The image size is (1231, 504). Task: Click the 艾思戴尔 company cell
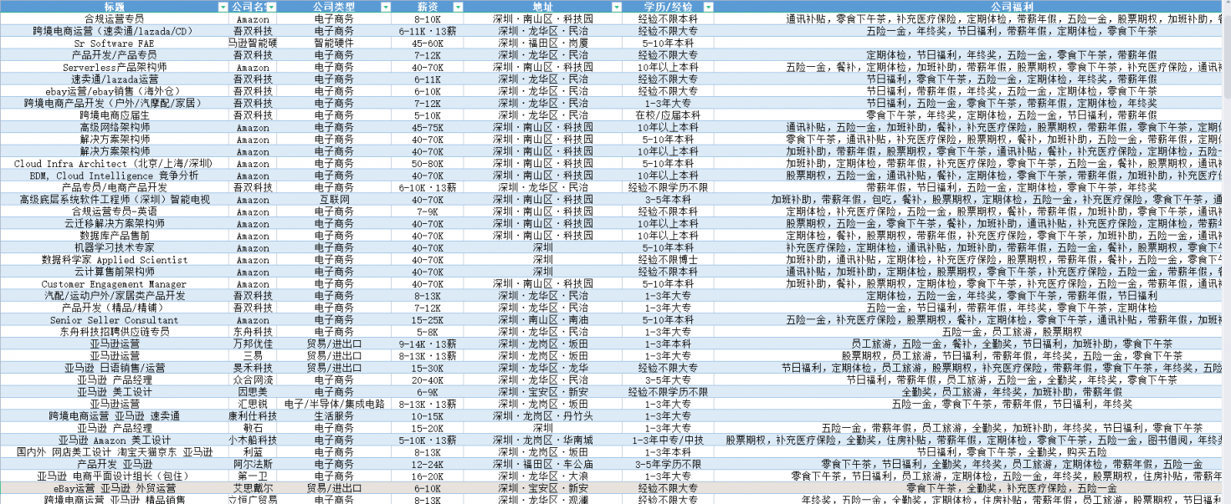point(253,488)
